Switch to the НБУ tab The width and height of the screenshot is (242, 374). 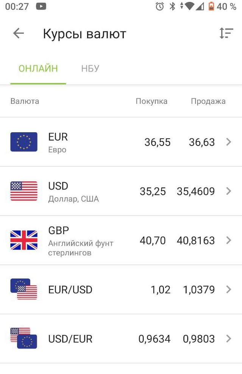point(90,69)
